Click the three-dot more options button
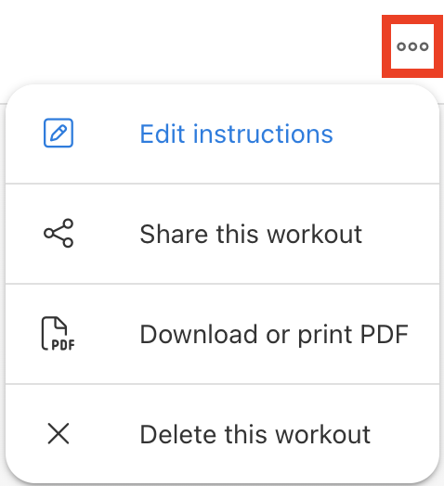This screenshot has height=486, width=444. point(412,46)
